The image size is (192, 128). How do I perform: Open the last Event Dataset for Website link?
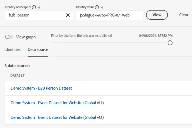point(57,117)
